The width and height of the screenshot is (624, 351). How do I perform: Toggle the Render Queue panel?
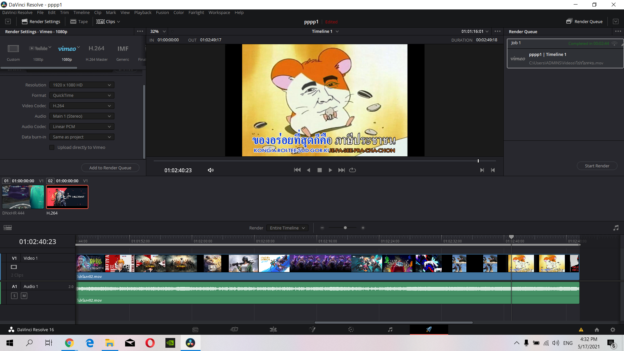(585, 21)
